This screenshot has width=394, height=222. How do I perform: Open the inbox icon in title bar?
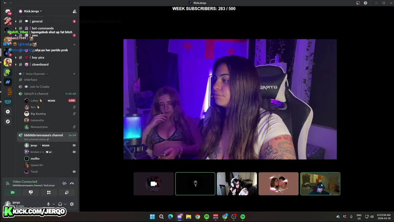point(358,3)
